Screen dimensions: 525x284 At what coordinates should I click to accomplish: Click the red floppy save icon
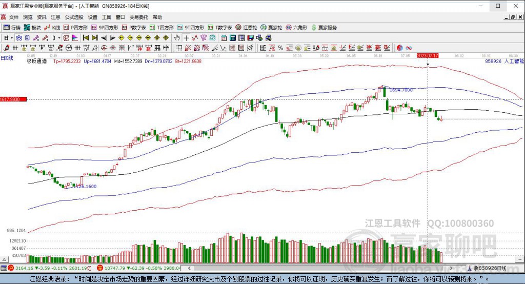(250, 38)
